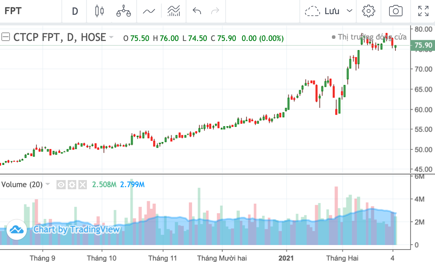
Task: Click the Tháng 10 time axis label
Action: 102,258
